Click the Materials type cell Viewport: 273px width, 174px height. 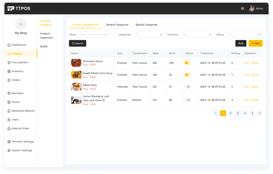[122, 87]
